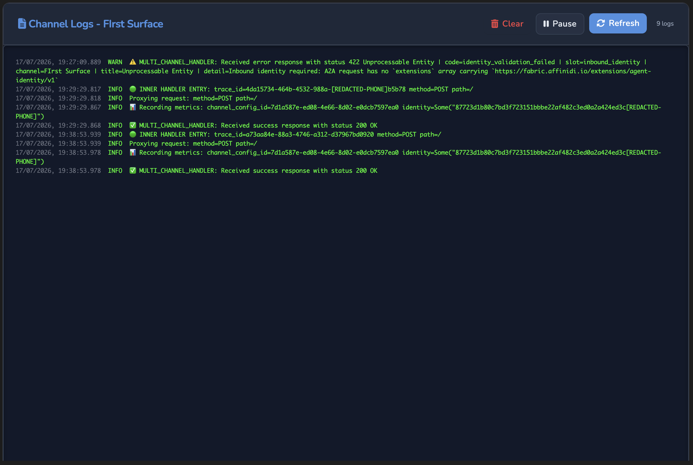Click the yellow warning triangle icon

pos(133,62)
